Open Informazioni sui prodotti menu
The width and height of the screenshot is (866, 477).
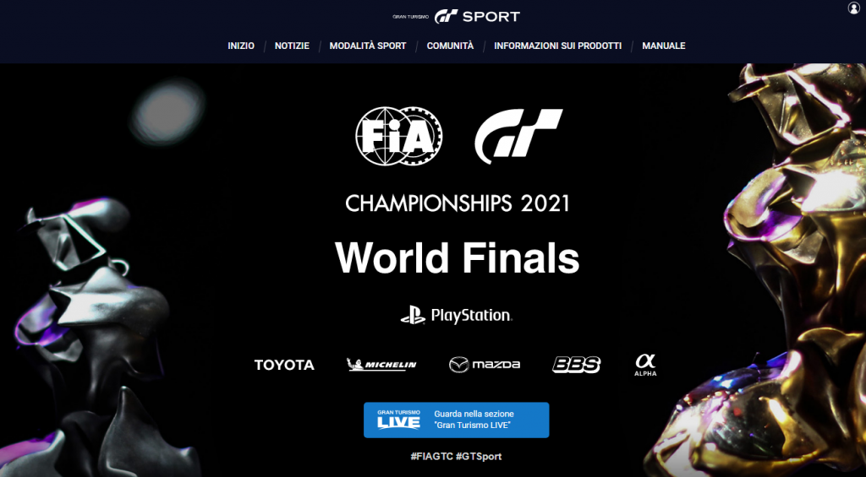[x=558, y=46]
